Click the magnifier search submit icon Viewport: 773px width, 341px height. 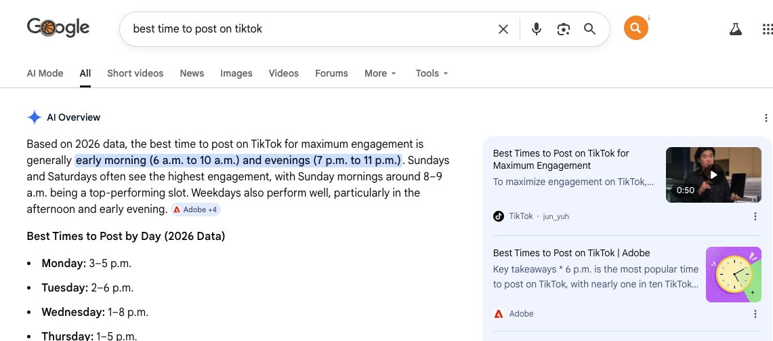pos(589,29)
